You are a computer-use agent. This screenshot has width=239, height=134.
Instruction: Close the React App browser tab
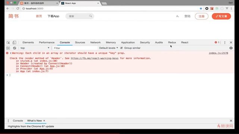[x=98, y=3]
